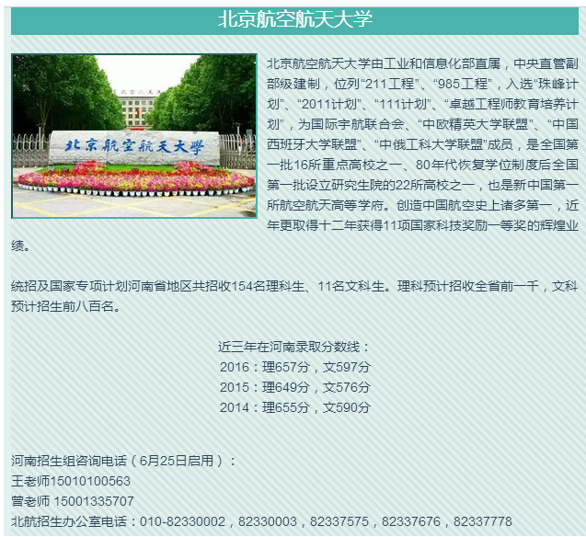Click the 近三年在河南录取分数线 heading
The image size is (586, 537).
point(294,347)
